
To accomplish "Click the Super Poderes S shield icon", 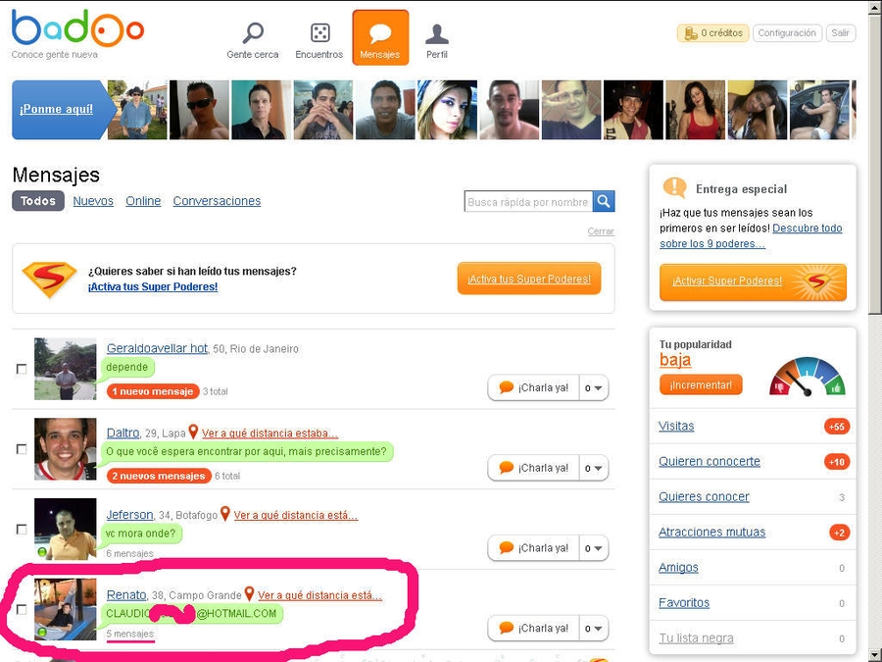I will tap(49, 279).
